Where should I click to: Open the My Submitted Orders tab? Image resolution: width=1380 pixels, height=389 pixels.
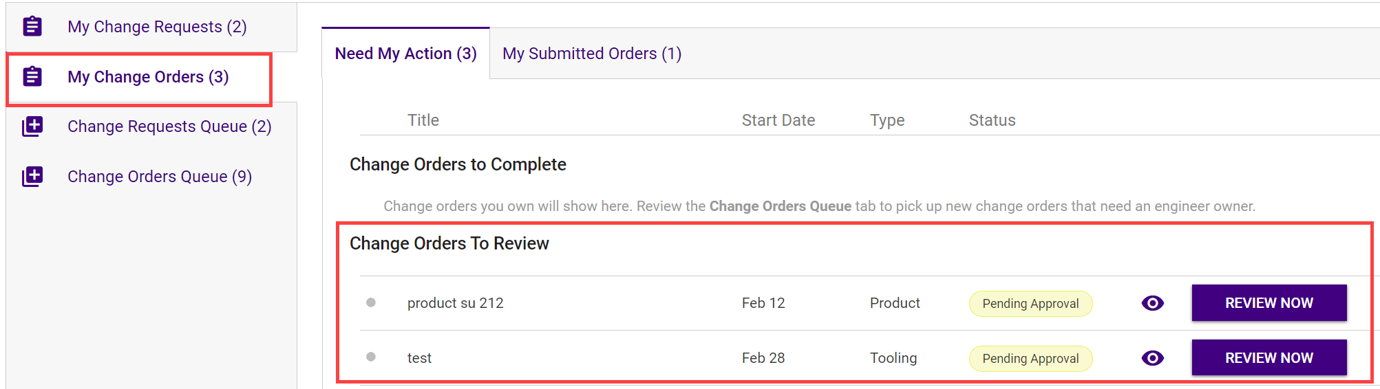[x=592, y=54]
